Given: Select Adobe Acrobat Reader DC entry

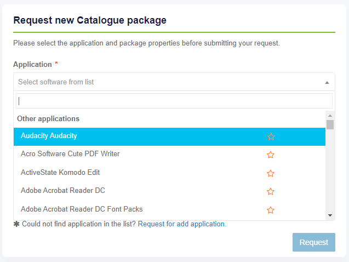Looking at the screenshot, I should click(x=63, y=191).
